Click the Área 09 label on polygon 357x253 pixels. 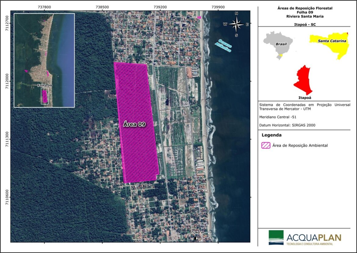pos(134,124)
